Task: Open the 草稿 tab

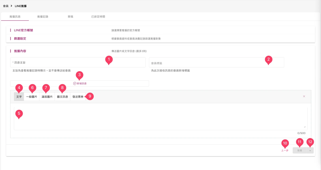Action: tap(70, 17)
